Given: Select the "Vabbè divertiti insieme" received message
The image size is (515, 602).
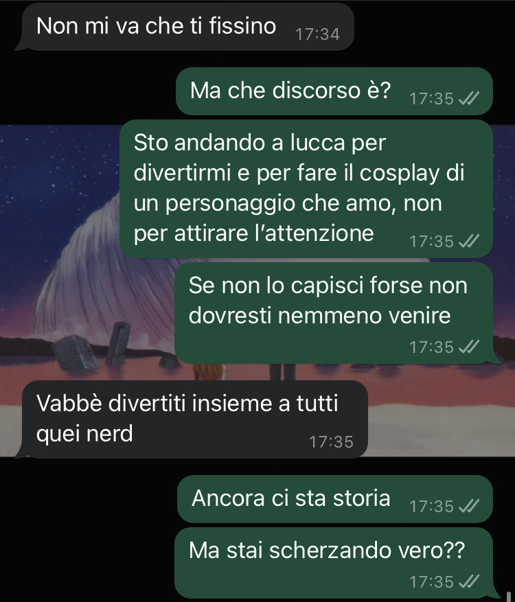Looking at the screenshot, I should click(x=192, y=419).
